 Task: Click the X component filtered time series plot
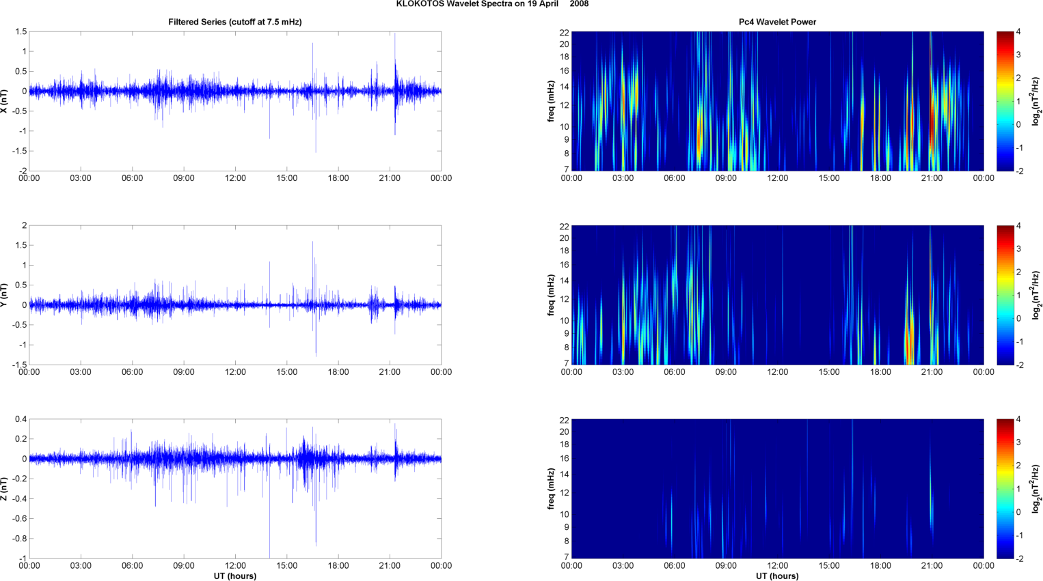tap(235, 101)
